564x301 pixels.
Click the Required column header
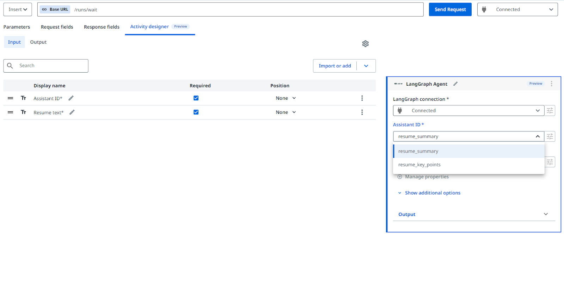200,86
